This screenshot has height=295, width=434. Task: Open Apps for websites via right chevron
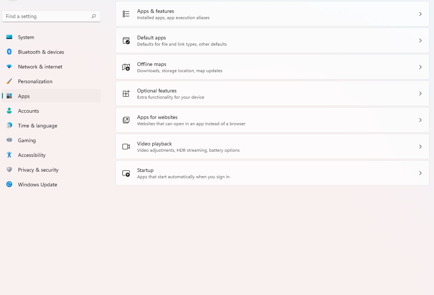(x=420, y=120)
